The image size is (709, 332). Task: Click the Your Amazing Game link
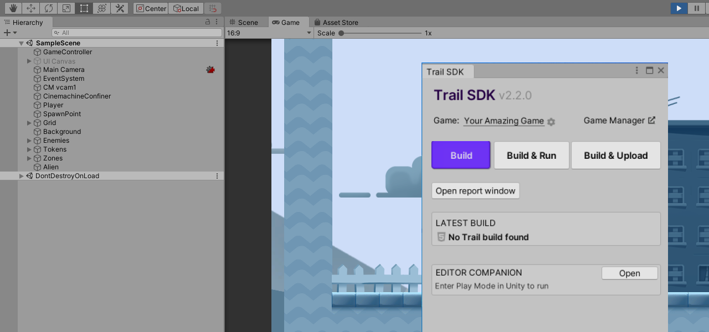(x=504, y=121)
